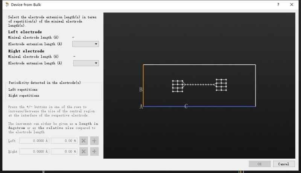Click the Right row plus button
301x173 pixels.
pyautogui.click(x=94, y=151)
